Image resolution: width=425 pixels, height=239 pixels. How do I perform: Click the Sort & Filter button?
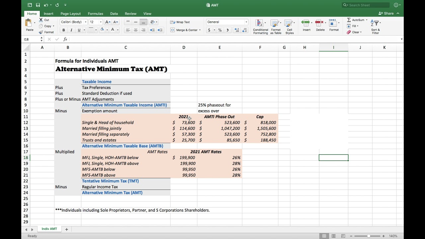click(x=376, y=27)
